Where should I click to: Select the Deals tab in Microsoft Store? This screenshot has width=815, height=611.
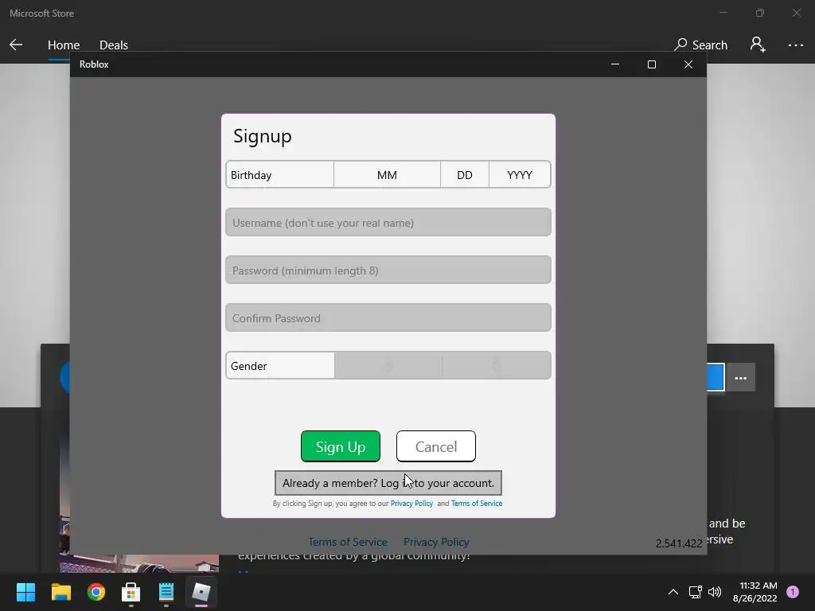pyautogui.click(x=114, y=45)
